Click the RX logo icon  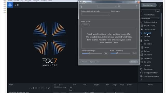pos(10,5)
